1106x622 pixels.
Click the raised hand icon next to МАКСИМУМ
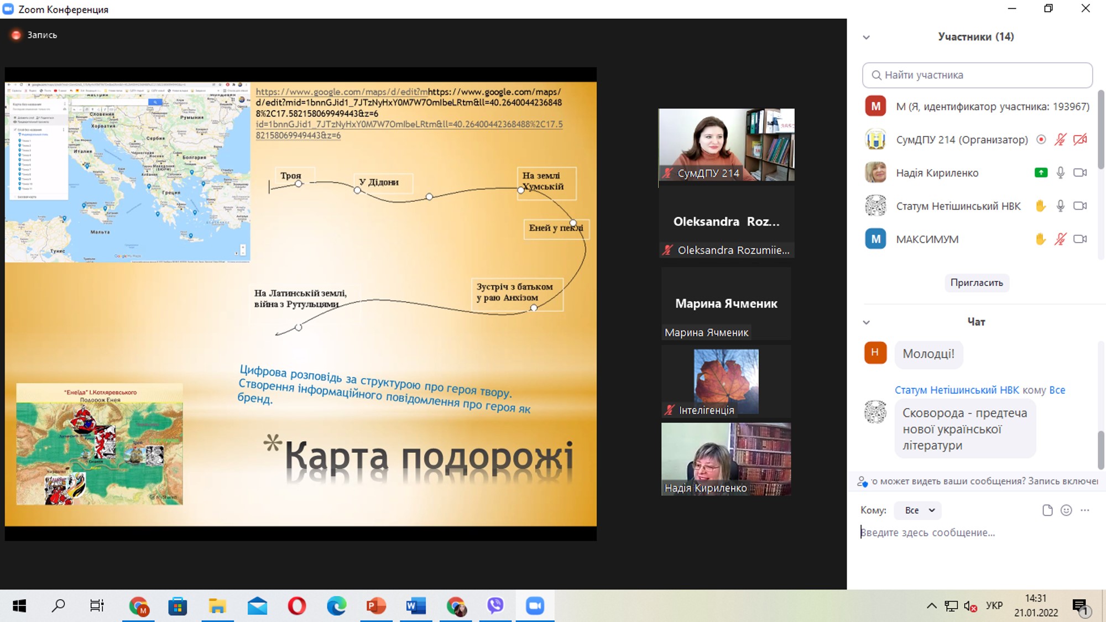coord(1041,239)
